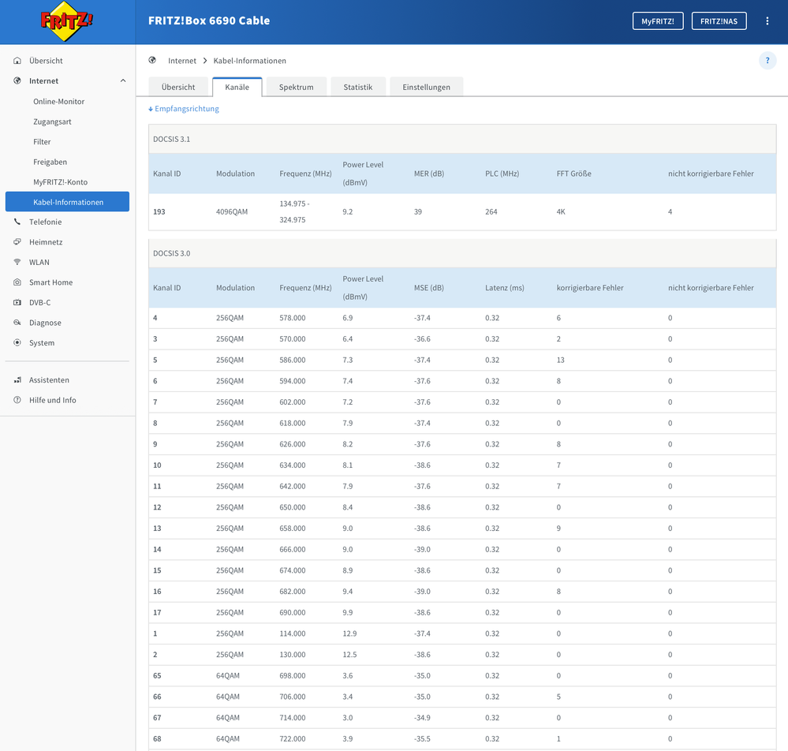The height and width of the screenshot is (751, 788).
Task: Open the three-dot options menu
Action: [767, 21]
